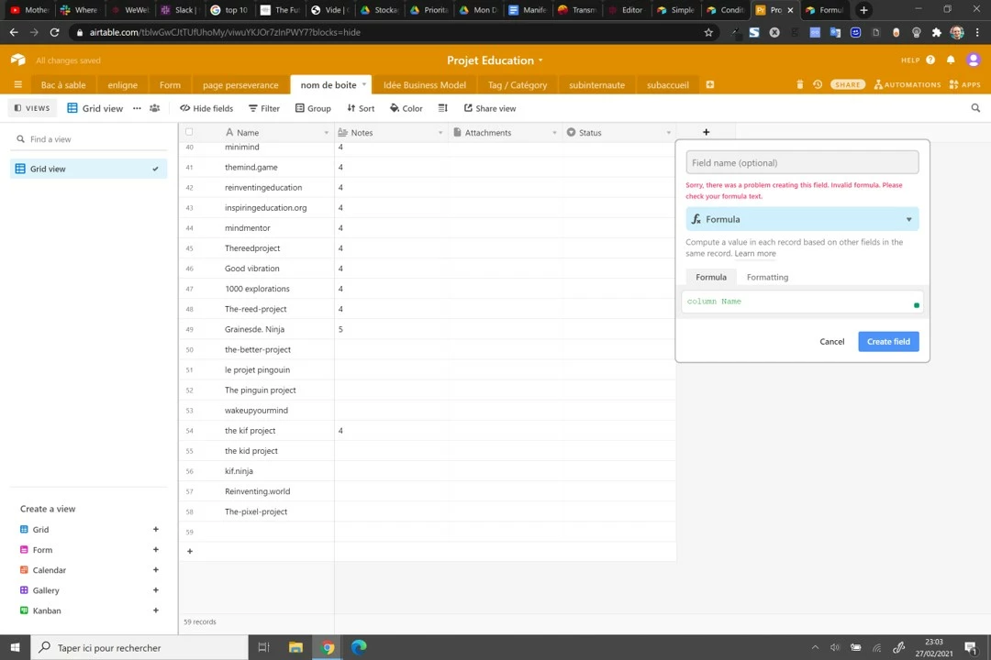991x660 pixels.
Task: Add a new field with plus icon
Action: pos(706,132)
